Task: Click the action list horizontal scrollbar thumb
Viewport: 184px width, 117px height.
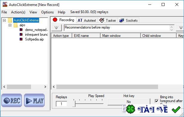Action: click(x=107, y=87)
